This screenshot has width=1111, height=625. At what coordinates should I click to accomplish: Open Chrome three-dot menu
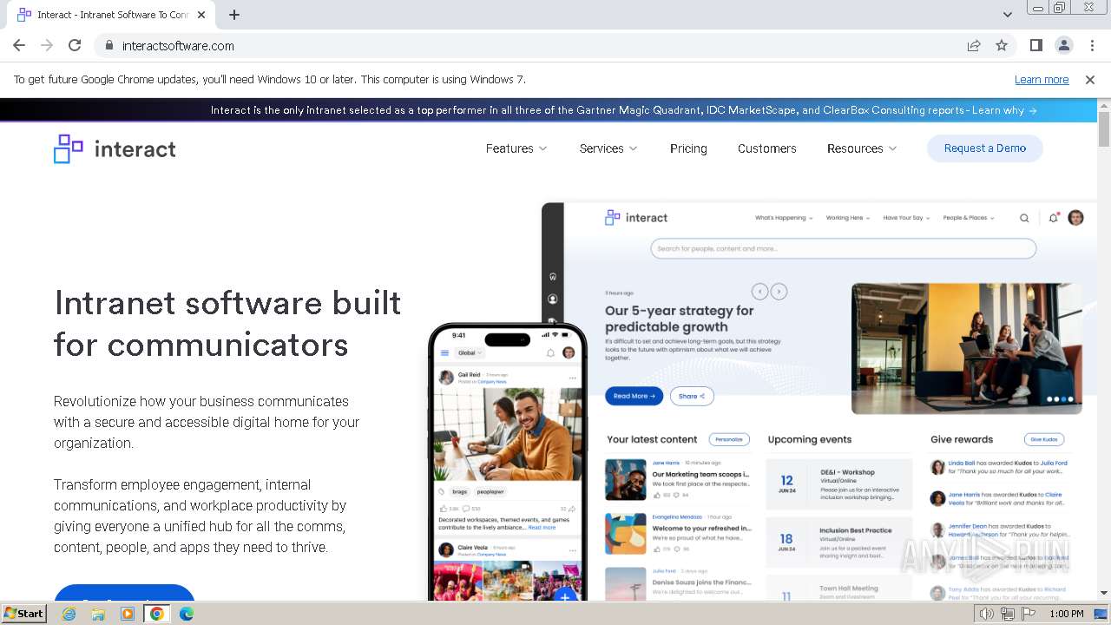[1092, 45]
